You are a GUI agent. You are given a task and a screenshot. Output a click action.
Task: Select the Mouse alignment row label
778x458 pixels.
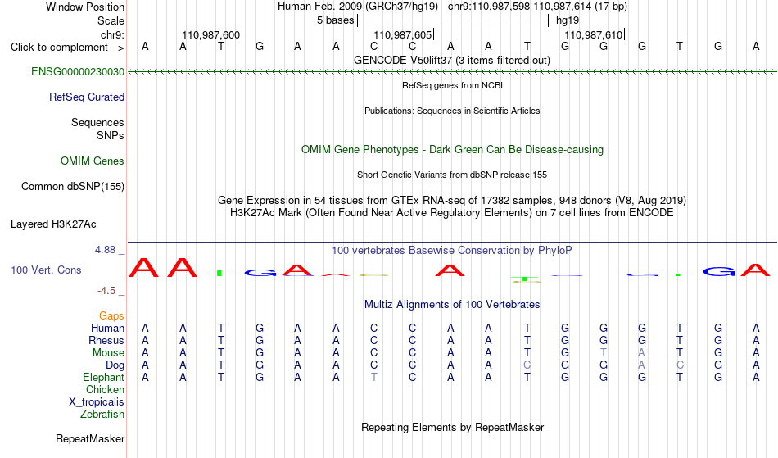coord(108,353)
